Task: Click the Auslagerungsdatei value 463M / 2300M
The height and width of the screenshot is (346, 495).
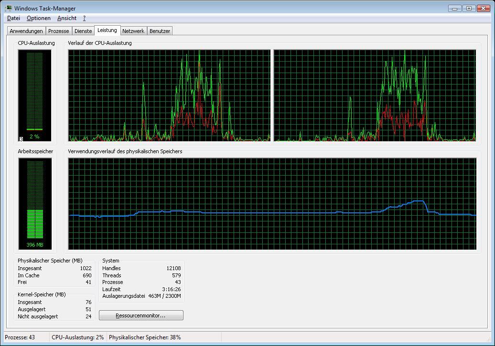Action: [x=164, y=296]
